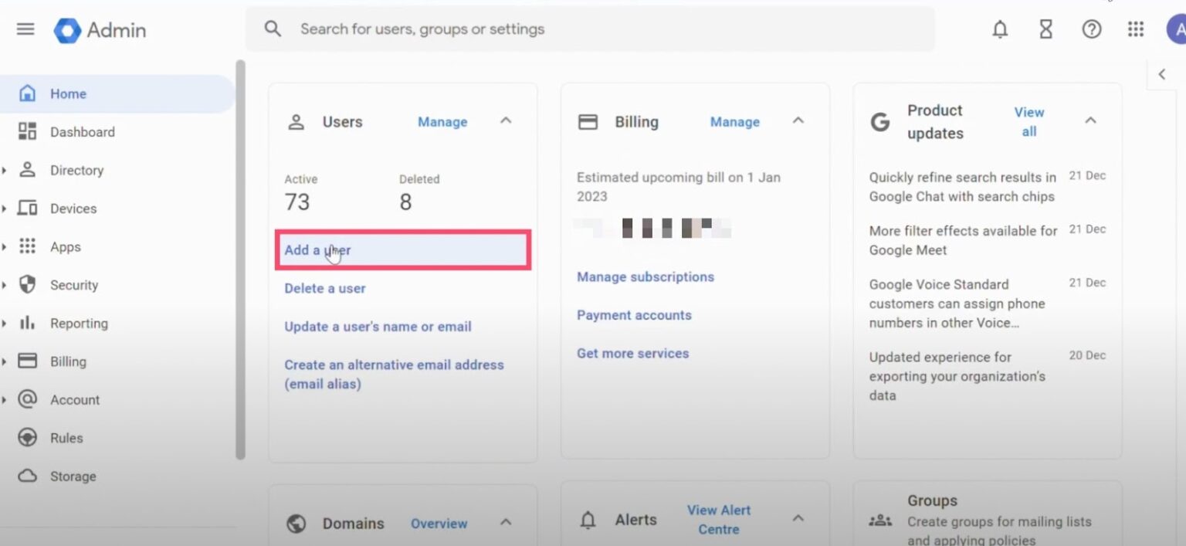The height and width of the screenshot is (546, 1186).
Task: Collapse the Billing card panel
Action: click(x=798, y=121)
